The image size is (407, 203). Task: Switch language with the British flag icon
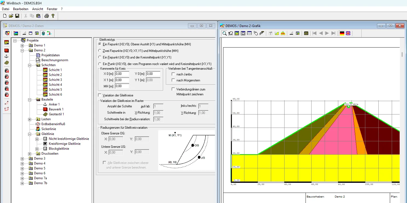tap(348, 33)
